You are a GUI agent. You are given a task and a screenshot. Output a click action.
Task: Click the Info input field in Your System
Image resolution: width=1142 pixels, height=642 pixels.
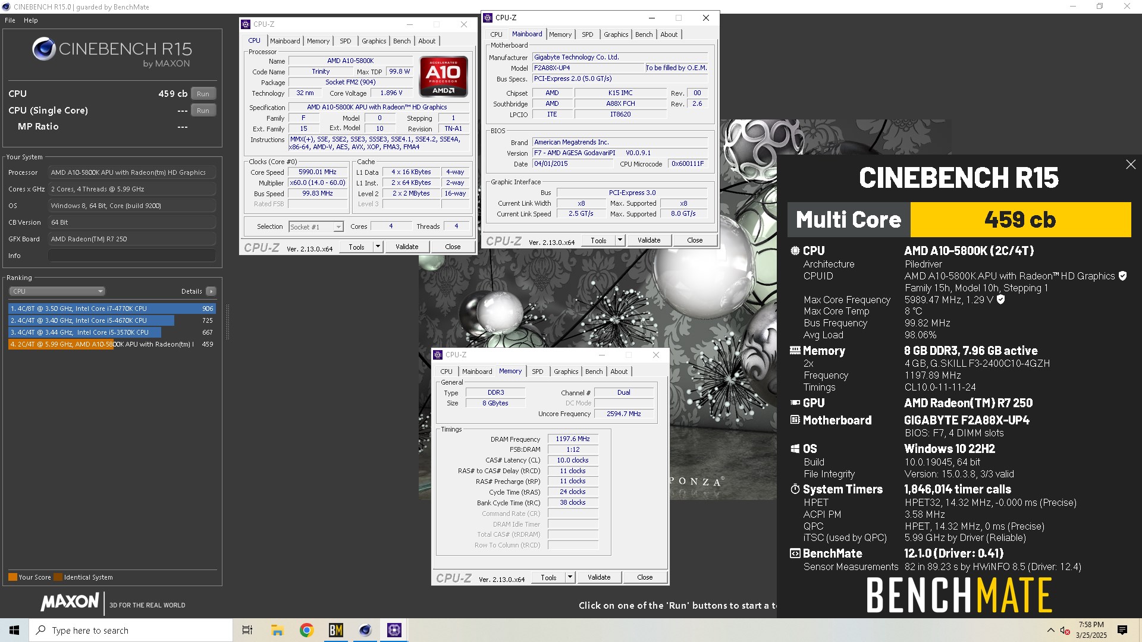click(132, 256)
